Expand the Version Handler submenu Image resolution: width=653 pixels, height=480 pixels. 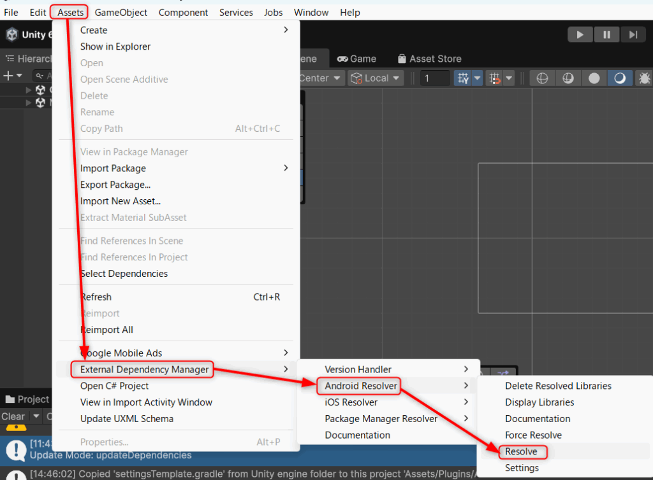388,369
